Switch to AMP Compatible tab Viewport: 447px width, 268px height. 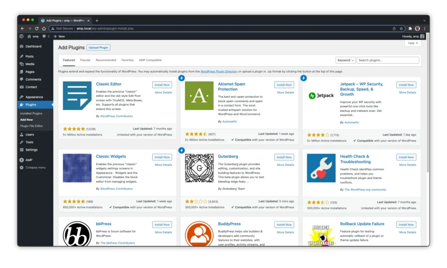(x=150, y=60)
